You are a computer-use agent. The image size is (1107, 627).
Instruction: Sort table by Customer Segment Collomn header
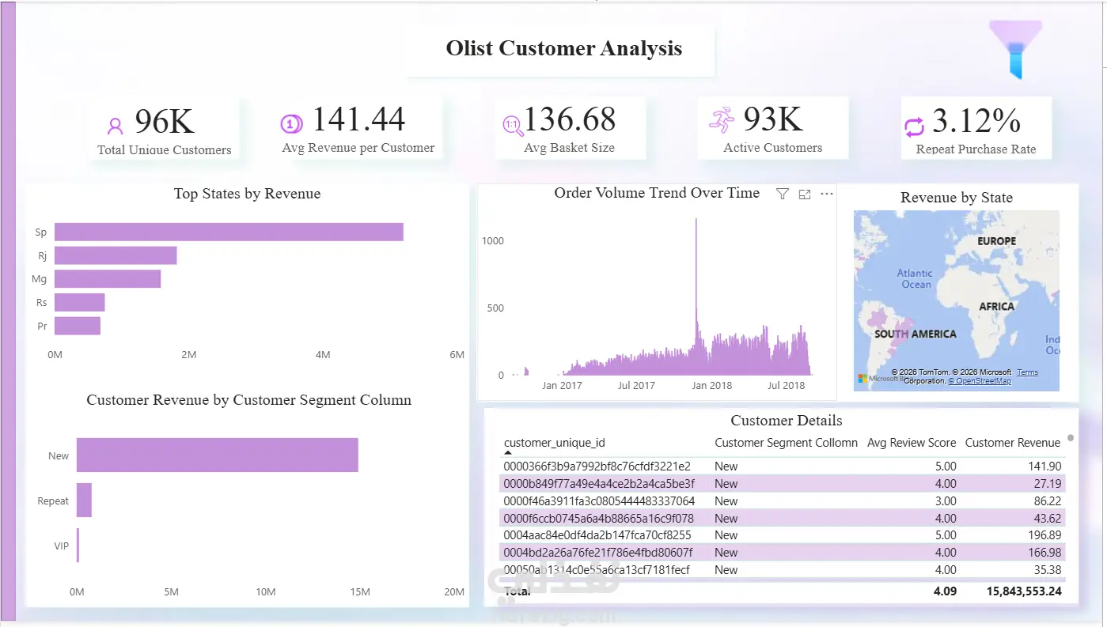(x=786, y=443)
